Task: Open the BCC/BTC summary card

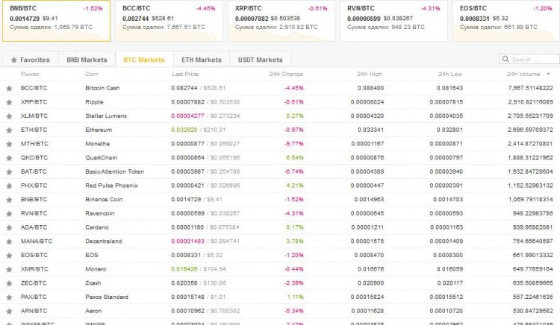Action: tap(169, 21)
